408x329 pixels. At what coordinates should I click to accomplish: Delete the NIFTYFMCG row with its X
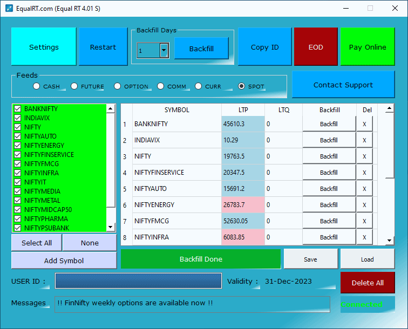364,221
